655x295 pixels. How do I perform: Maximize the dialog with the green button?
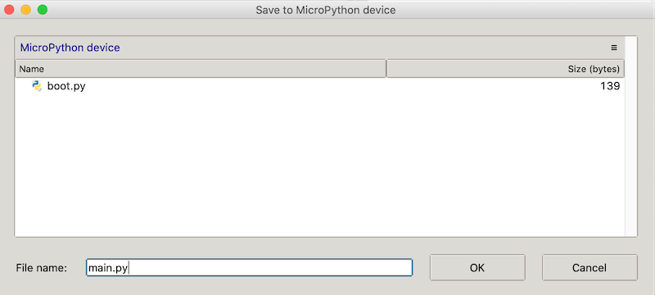point(43,9)
